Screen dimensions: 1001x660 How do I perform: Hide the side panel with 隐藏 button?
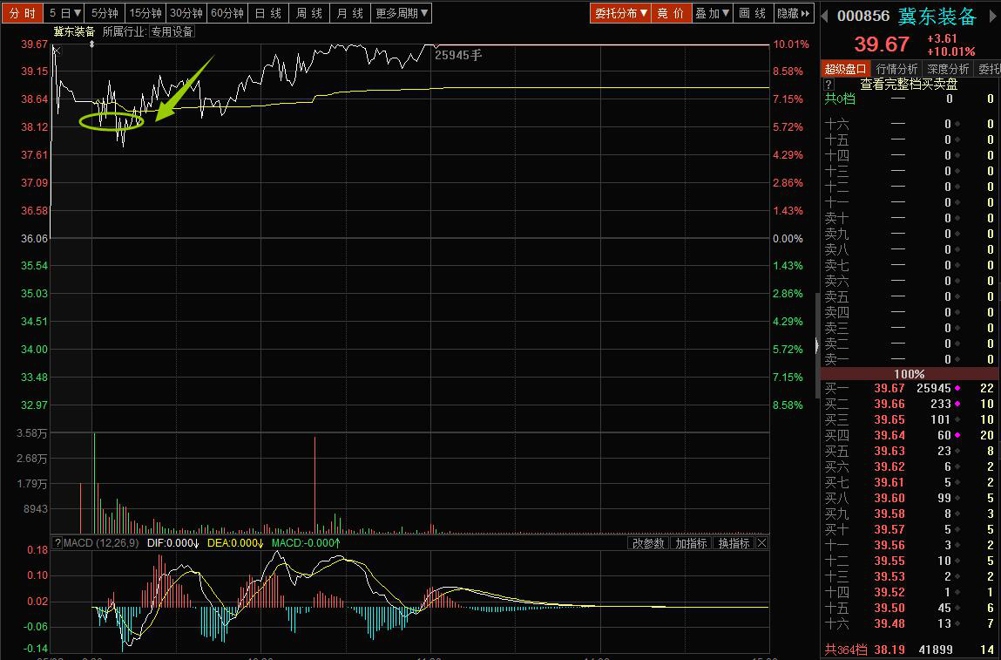pos(790,13)
